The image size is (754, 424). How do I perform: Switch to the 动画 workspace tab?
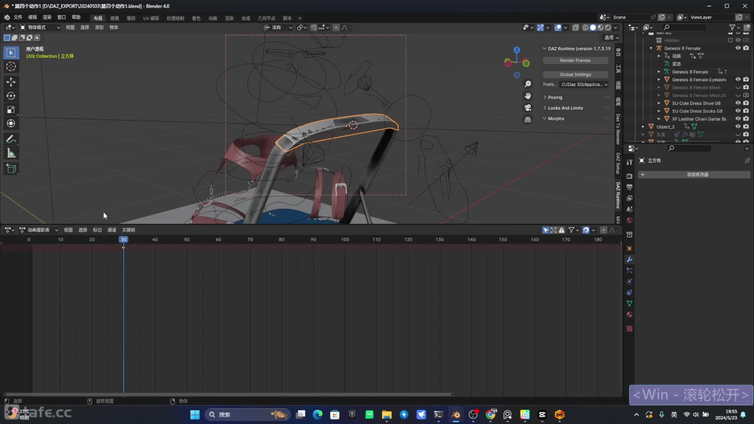point(213,18)
